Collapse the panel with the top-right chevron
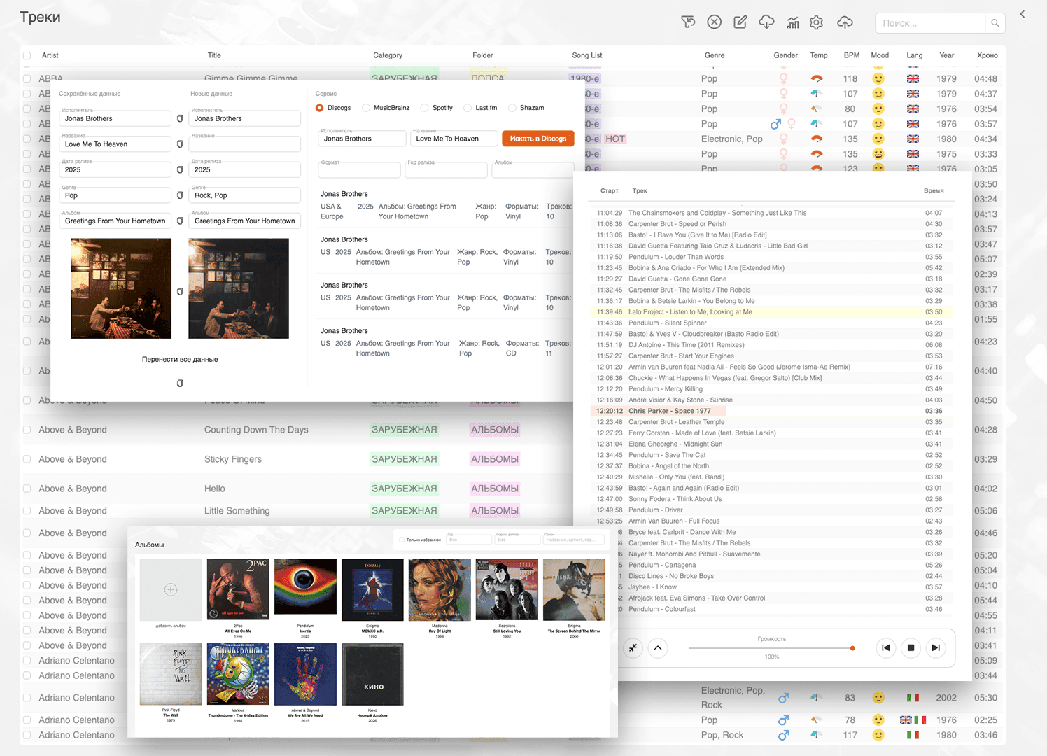1047x756 pixels. point(1022,14)
